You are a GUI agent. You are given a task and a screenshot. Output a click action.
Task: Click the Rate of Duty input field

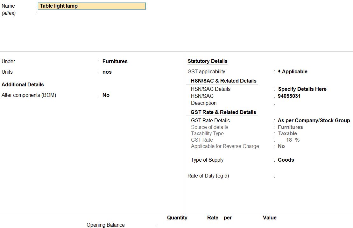click(302, 176)
